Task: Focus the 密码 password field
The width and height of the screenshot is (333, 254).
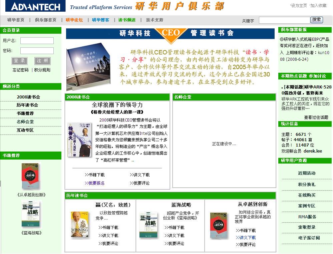Action: tap(37, 51)
